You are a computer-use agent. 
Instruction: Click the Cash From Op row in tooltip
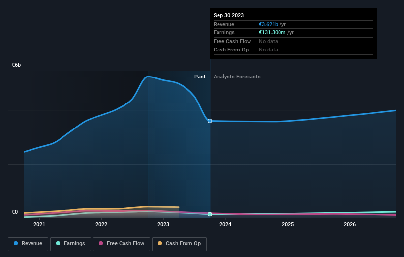click(293, 50)
